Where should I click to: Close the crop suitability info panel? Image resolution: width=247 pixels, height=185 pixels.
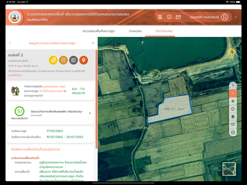pos(93,43)
